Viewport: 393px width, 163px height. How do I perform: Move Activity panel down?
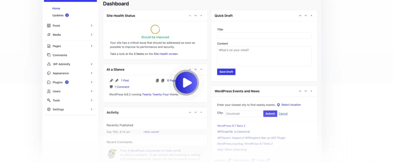click(196, 112)
